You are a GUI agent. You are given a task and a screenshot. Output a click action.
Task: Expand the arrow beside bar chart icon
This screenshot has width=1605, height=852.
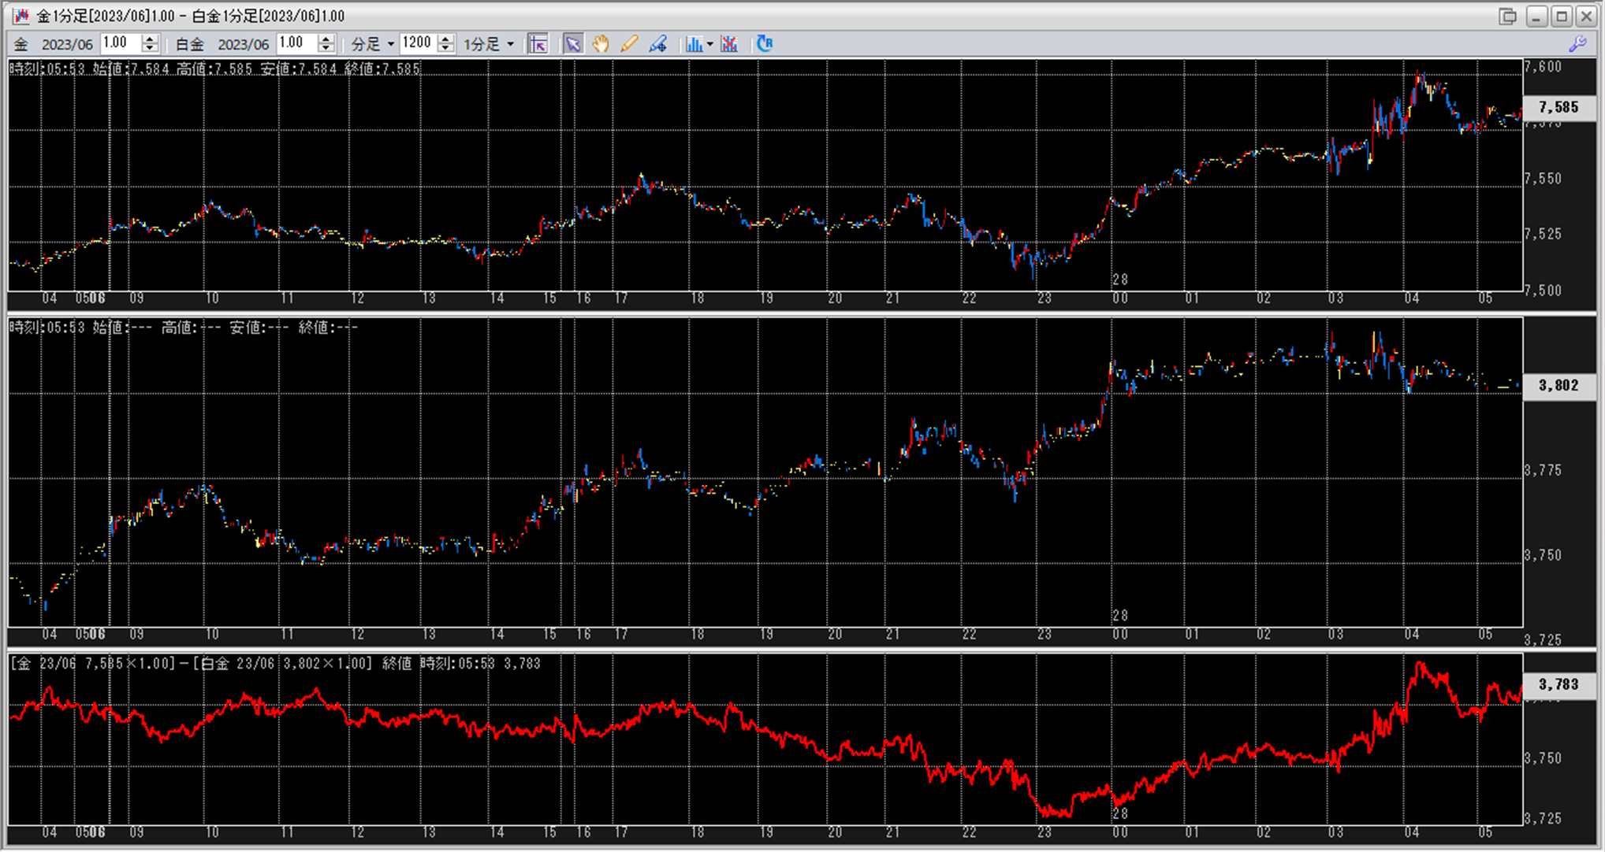710,44
